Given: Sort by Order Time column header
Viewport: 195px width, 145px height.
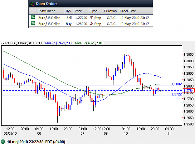Looking at the screenshot, I should pyautogui.click(x=128, y=11).
